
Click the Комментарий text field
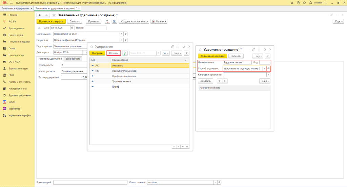(x=90, y=183)
